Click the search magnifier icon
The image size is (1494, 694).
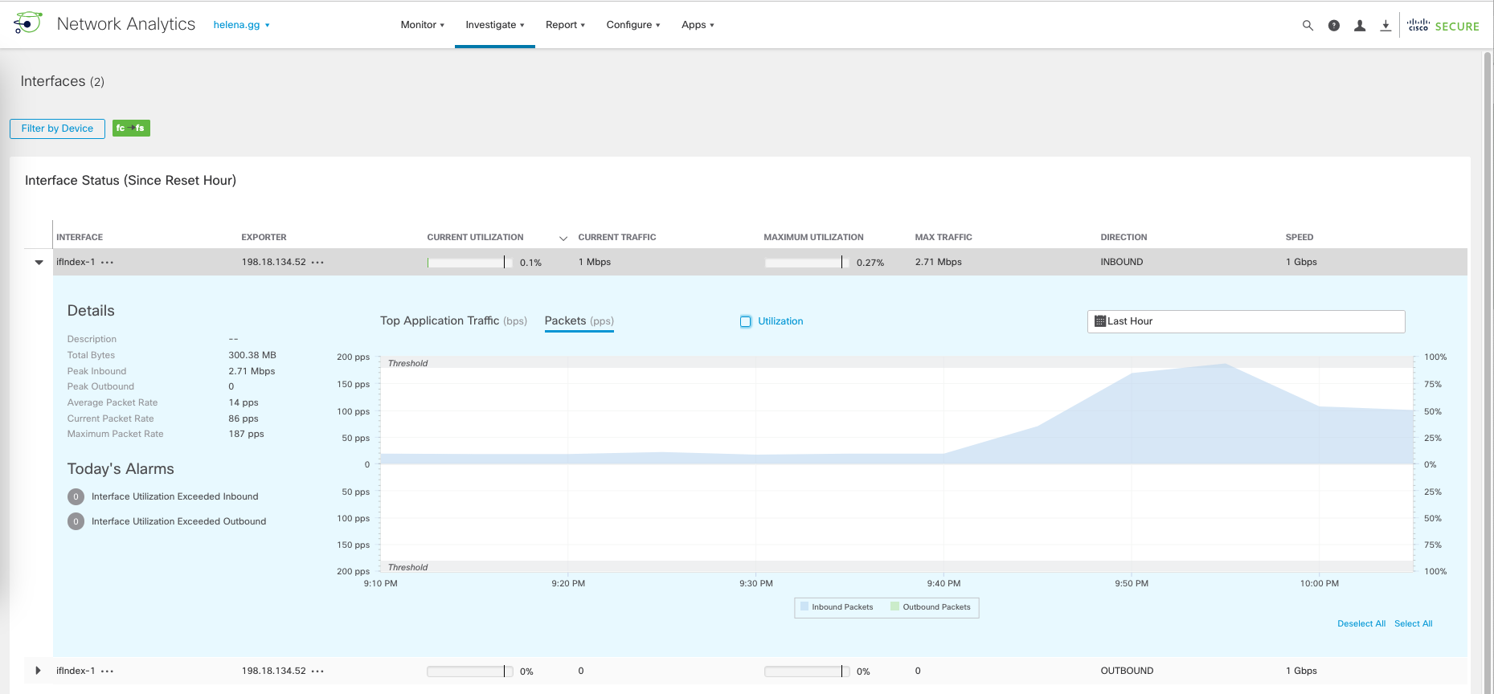coord(1308,26)
